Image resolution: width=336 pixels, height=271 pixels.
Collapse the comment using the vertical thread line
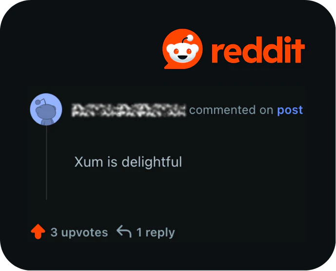click(x=46, y=163)
